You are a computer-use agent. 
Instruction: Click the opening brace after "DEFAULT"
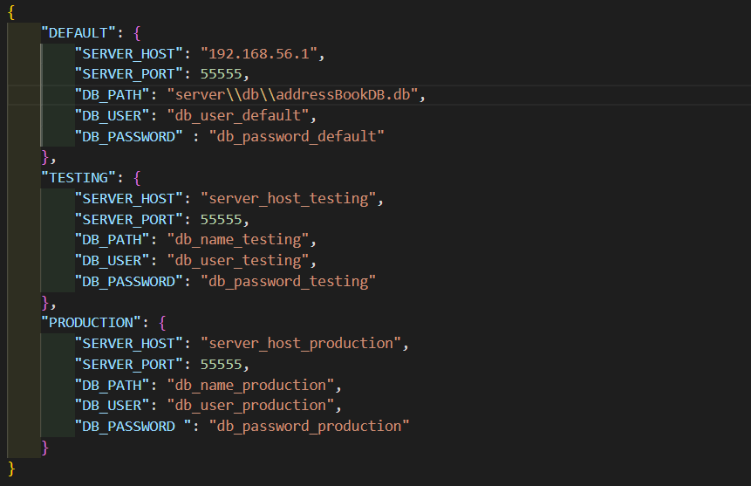(x=137, y=33)
